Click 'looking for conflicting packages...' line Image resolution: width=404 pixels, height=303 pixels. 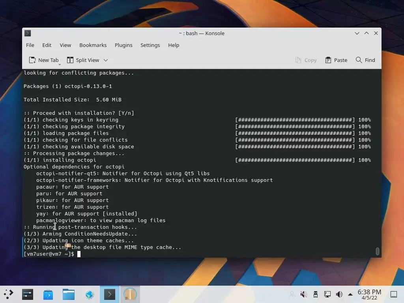(79, 73)
